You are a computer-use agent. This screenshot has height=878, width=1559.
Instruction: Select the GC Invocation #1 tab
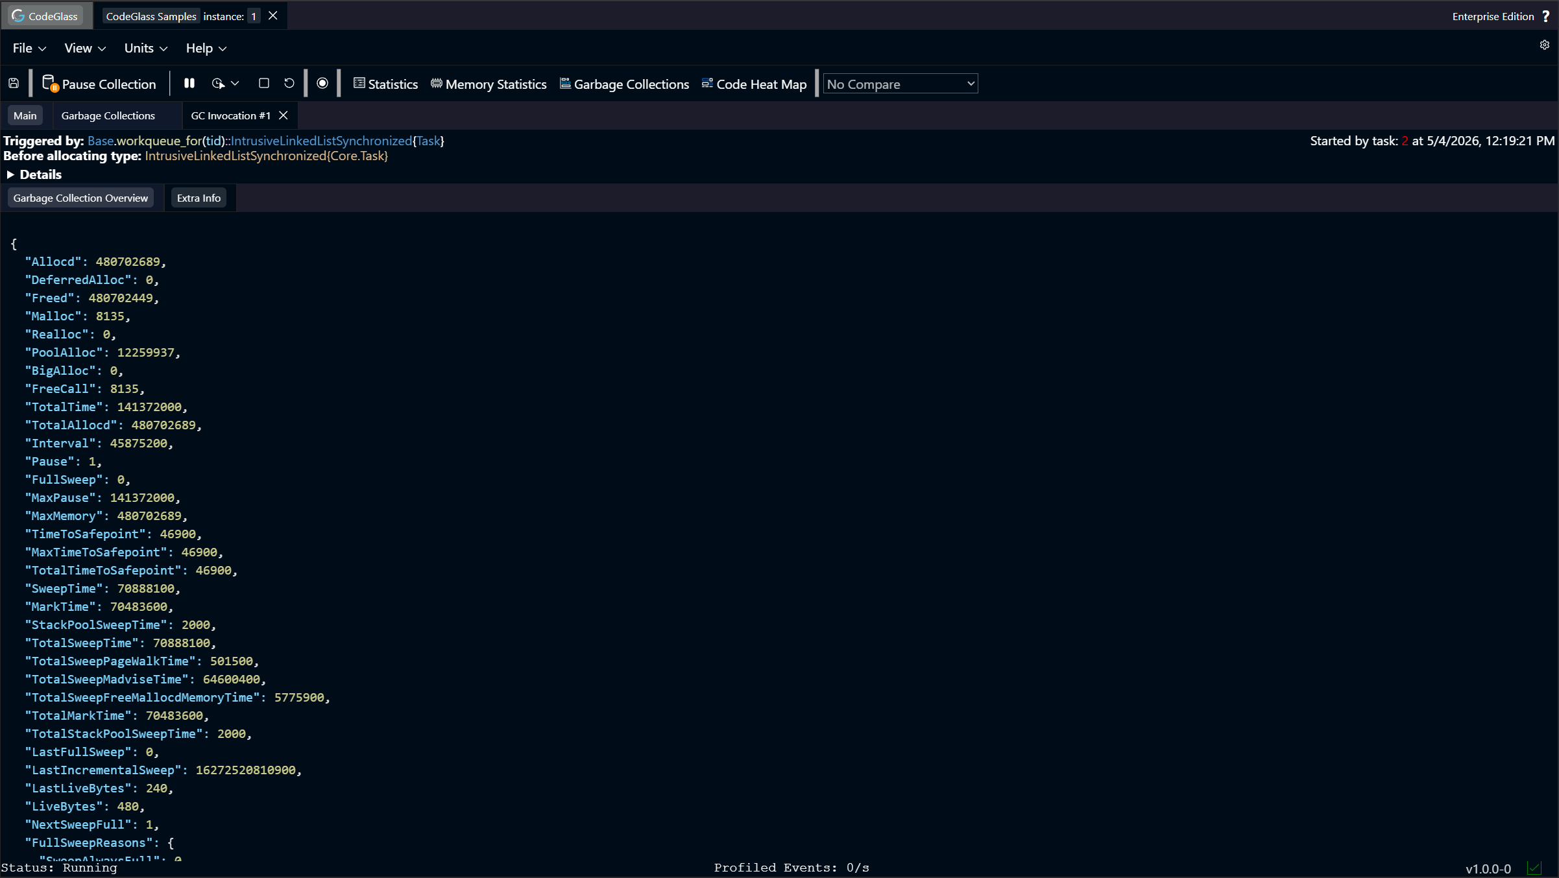[230, 115]
